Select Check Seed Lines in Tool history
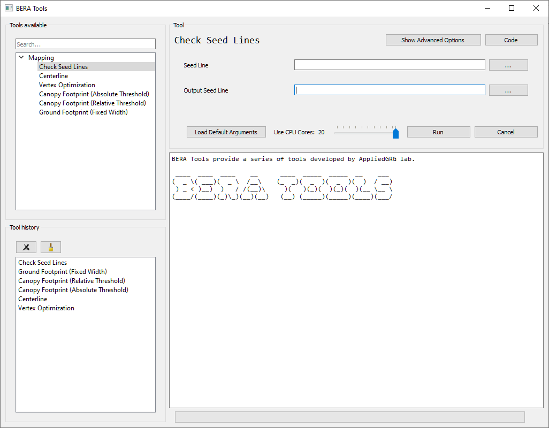 pyautogui.click(x=42, y=262)
